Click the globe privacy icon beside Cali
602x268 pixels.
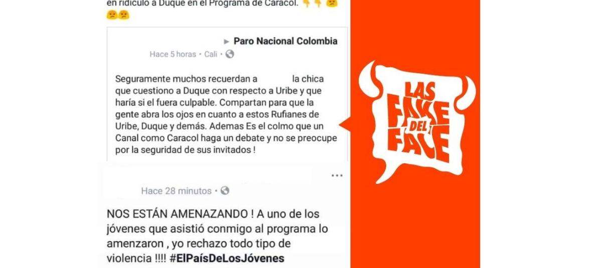(x=230, y=54)
